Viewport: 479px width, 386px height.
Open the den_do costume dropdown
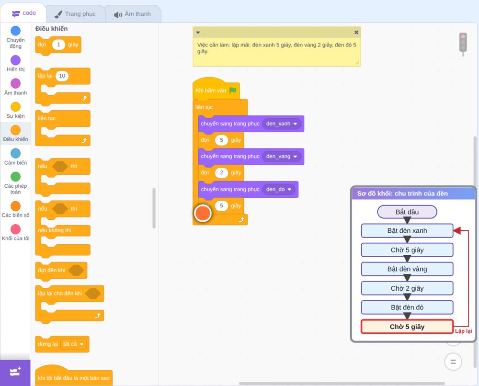[x=279, y=189]
